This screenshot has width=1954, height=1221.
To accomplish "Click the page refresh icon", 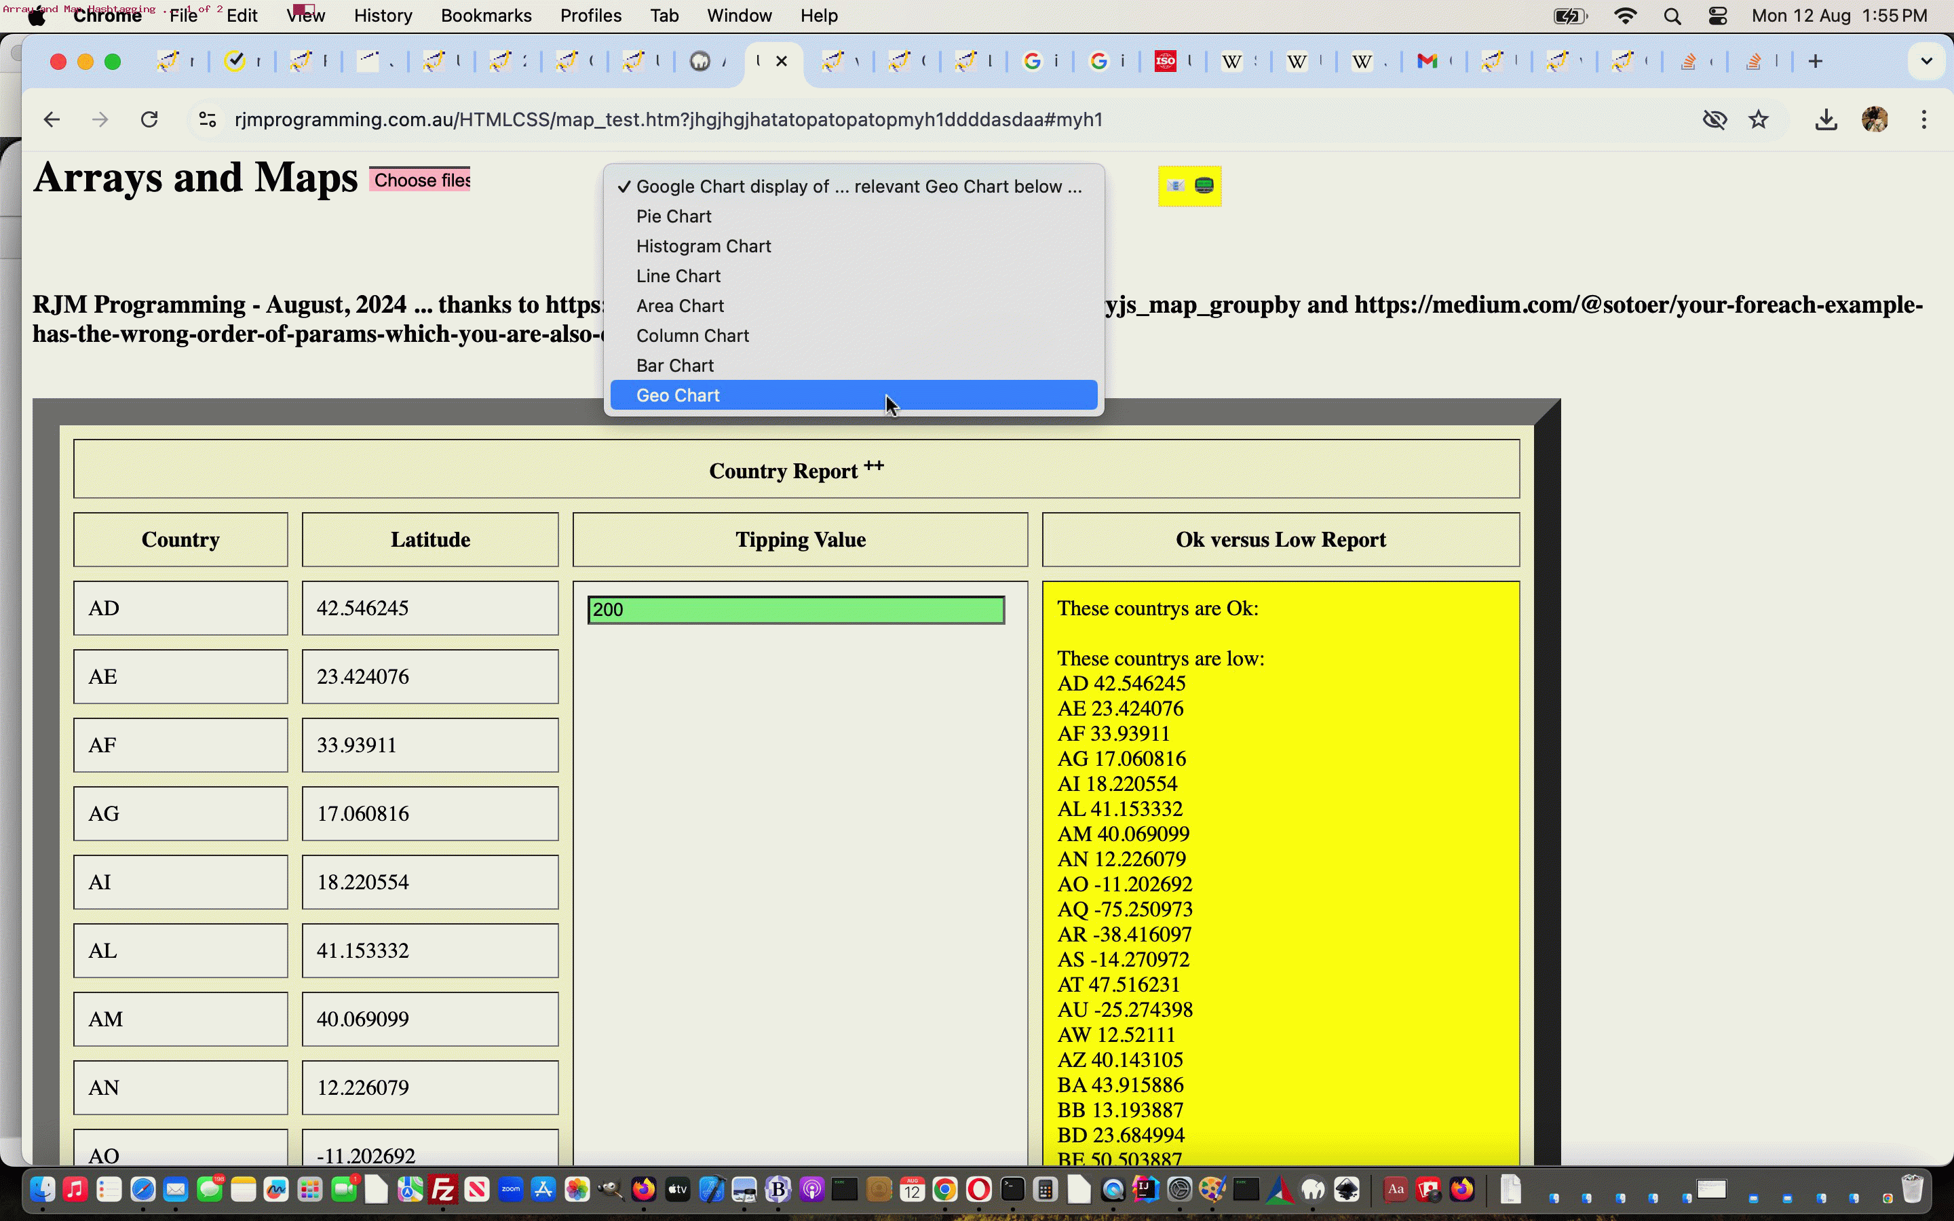I will click(148, 119).
